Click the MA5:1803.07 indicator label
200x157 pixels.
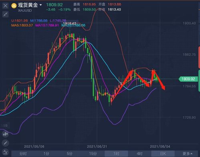(x=22, y=25)
